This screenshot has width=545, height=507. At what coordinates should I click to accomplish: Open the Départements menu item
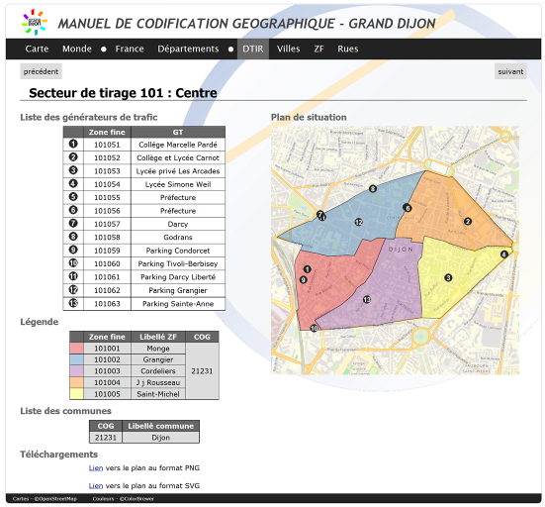point(188,49)
